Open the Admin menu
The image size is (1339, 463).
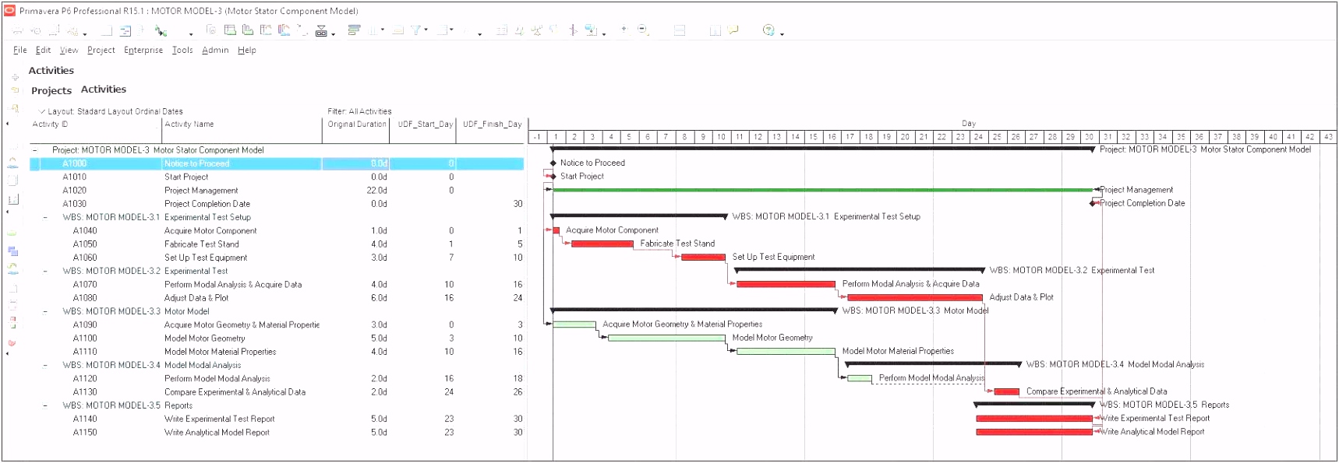click(x=215, y=50)
